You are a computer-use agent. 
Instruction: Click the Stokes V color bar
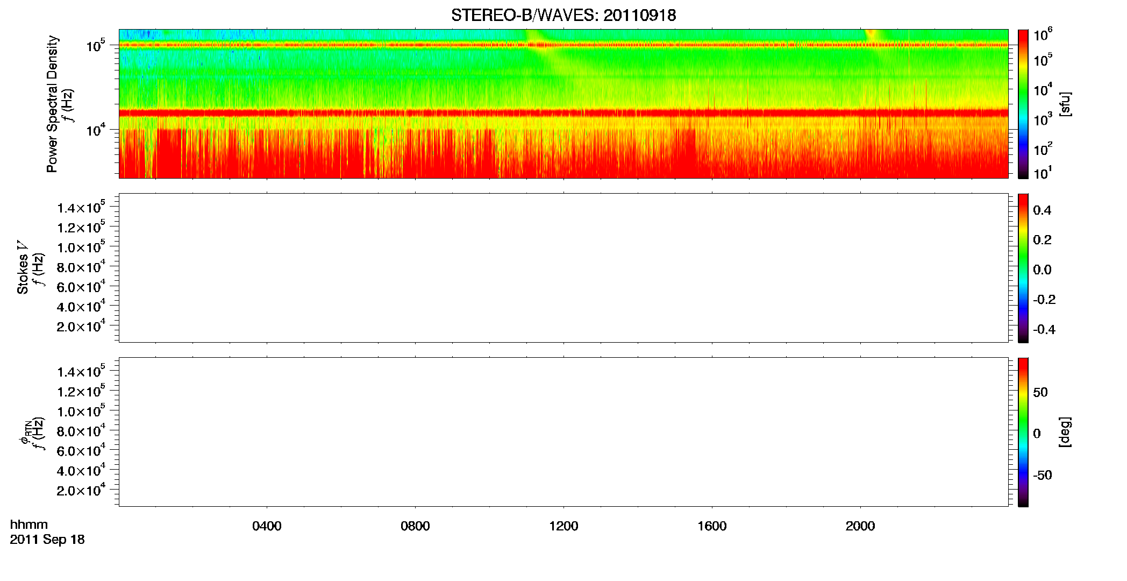coord(1023,268)
